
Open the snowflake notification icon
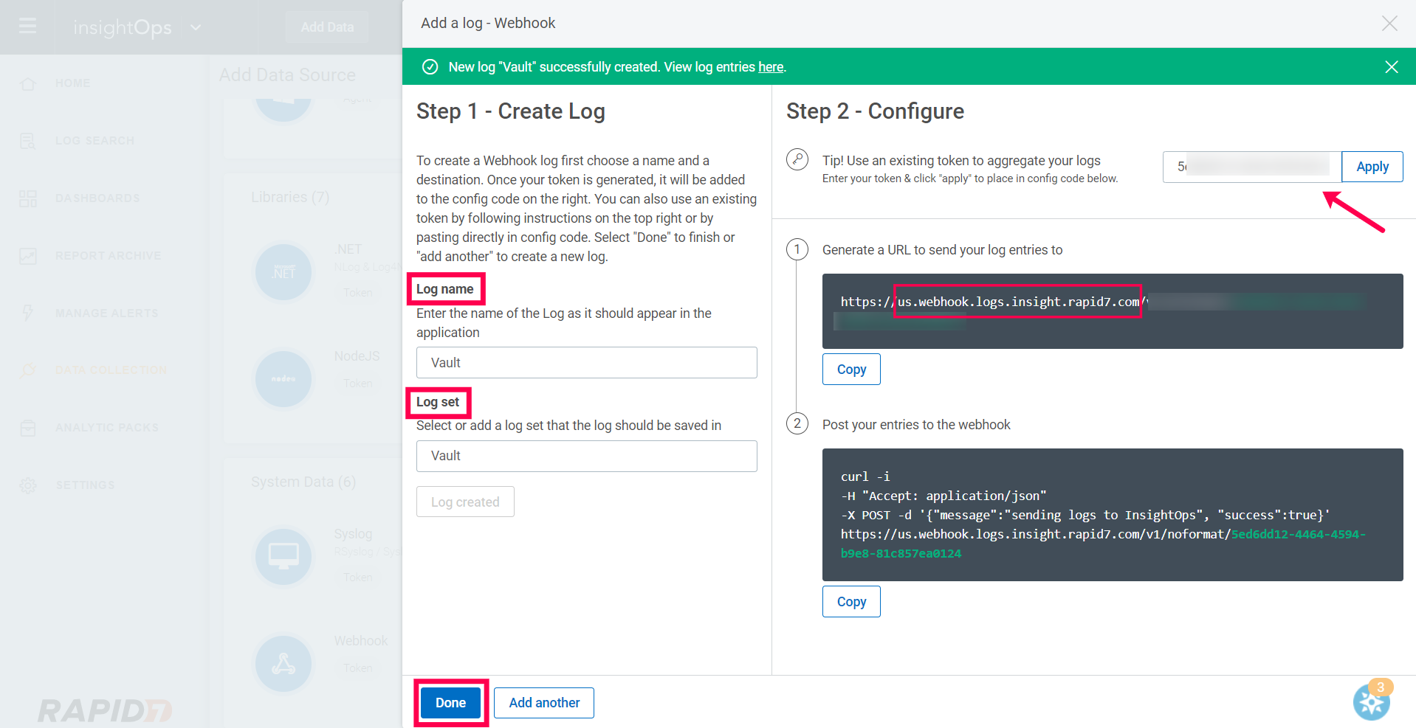[1371, 701]
